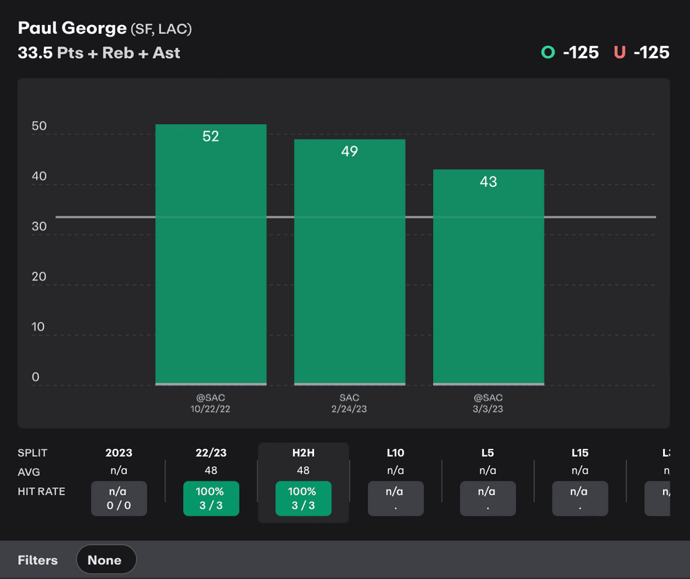Click the L10 average n/a value
The image size is (690, 579).
point(396,470)
